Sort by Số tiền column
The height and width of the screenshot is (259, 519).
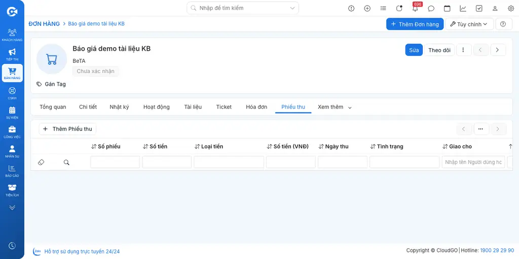[x=155, y=146]
